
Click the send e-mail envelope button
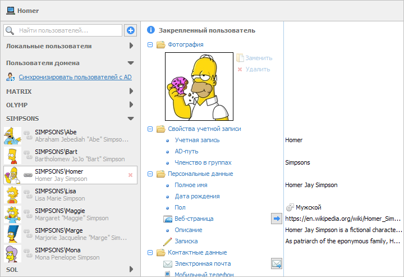[277, 264]
